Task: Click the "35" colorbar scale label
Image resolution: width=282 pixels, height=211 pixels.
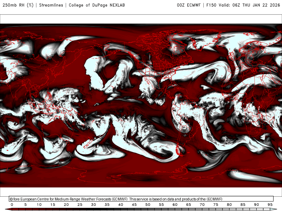Action: (x=107, y=205)
